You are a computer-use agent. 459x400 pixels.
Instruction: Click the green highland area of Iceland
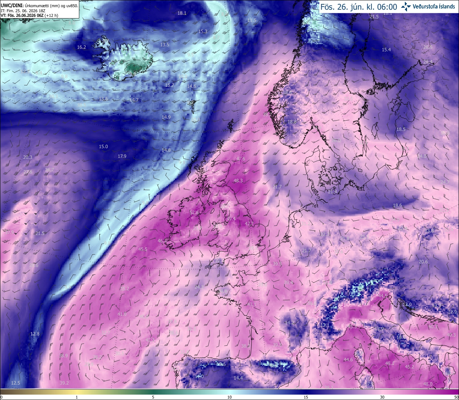tap(134, 66)
